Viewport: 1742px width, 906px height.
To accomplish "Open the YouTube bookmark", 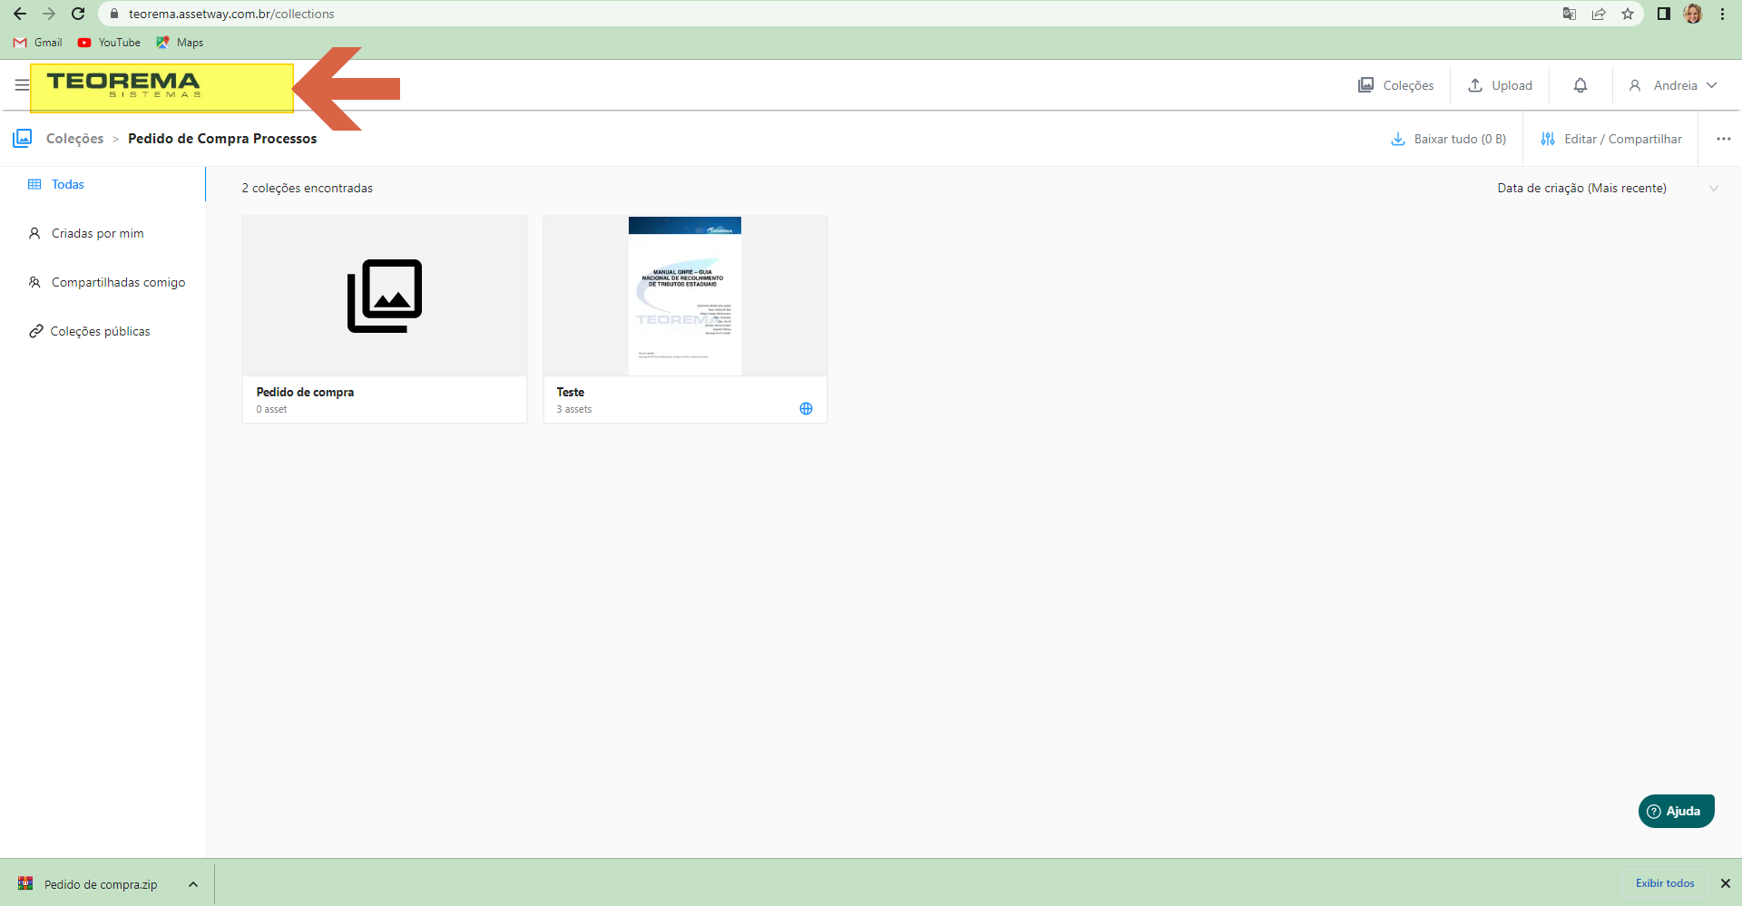I will click(109, 43).
